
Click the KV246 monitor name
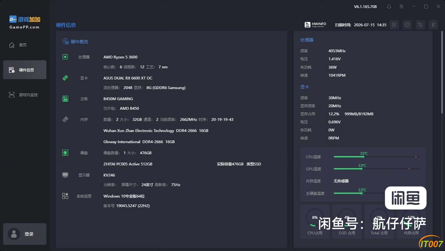(x=109, y=175)
